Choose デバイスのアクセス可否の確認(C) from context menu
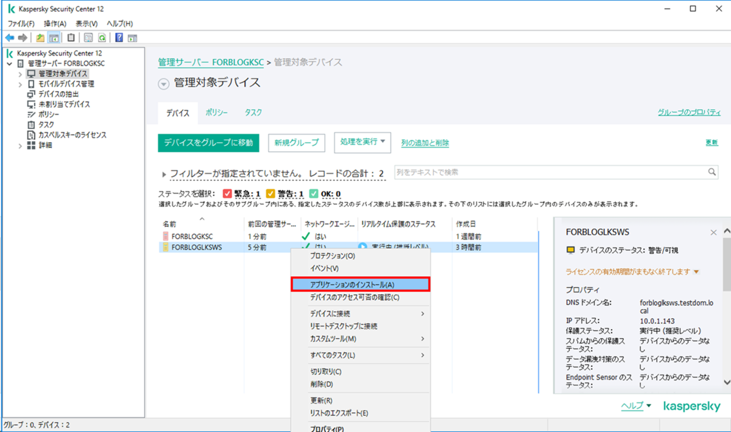Image resolution: width=731 pixels, height=432 pixels. point(361,298)
